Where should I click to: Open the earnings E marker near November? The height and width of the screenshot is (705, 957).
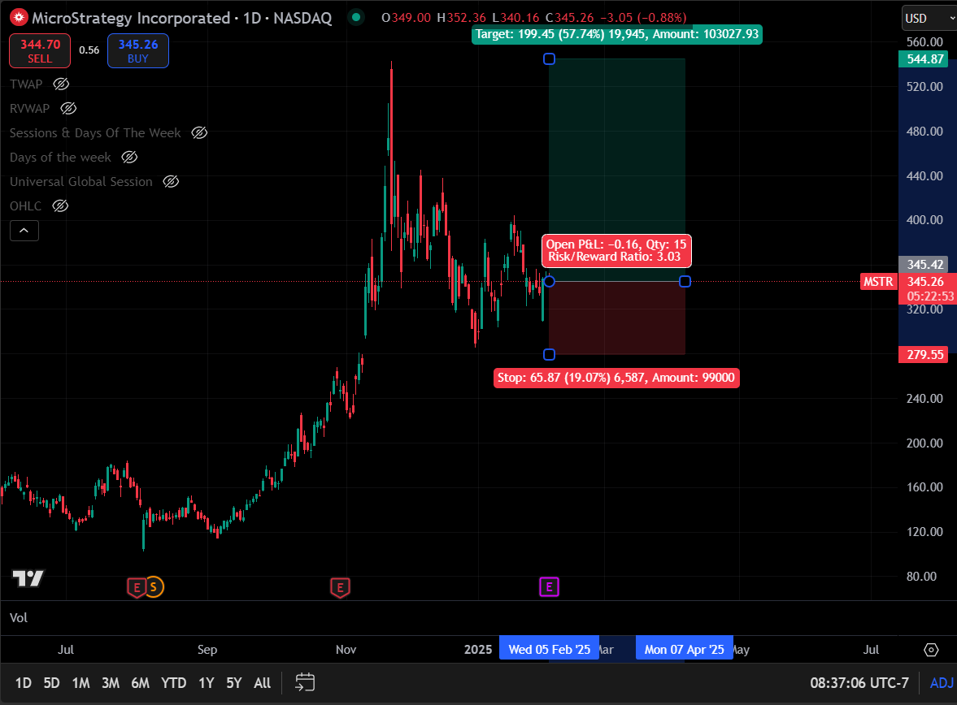point(340,587)
